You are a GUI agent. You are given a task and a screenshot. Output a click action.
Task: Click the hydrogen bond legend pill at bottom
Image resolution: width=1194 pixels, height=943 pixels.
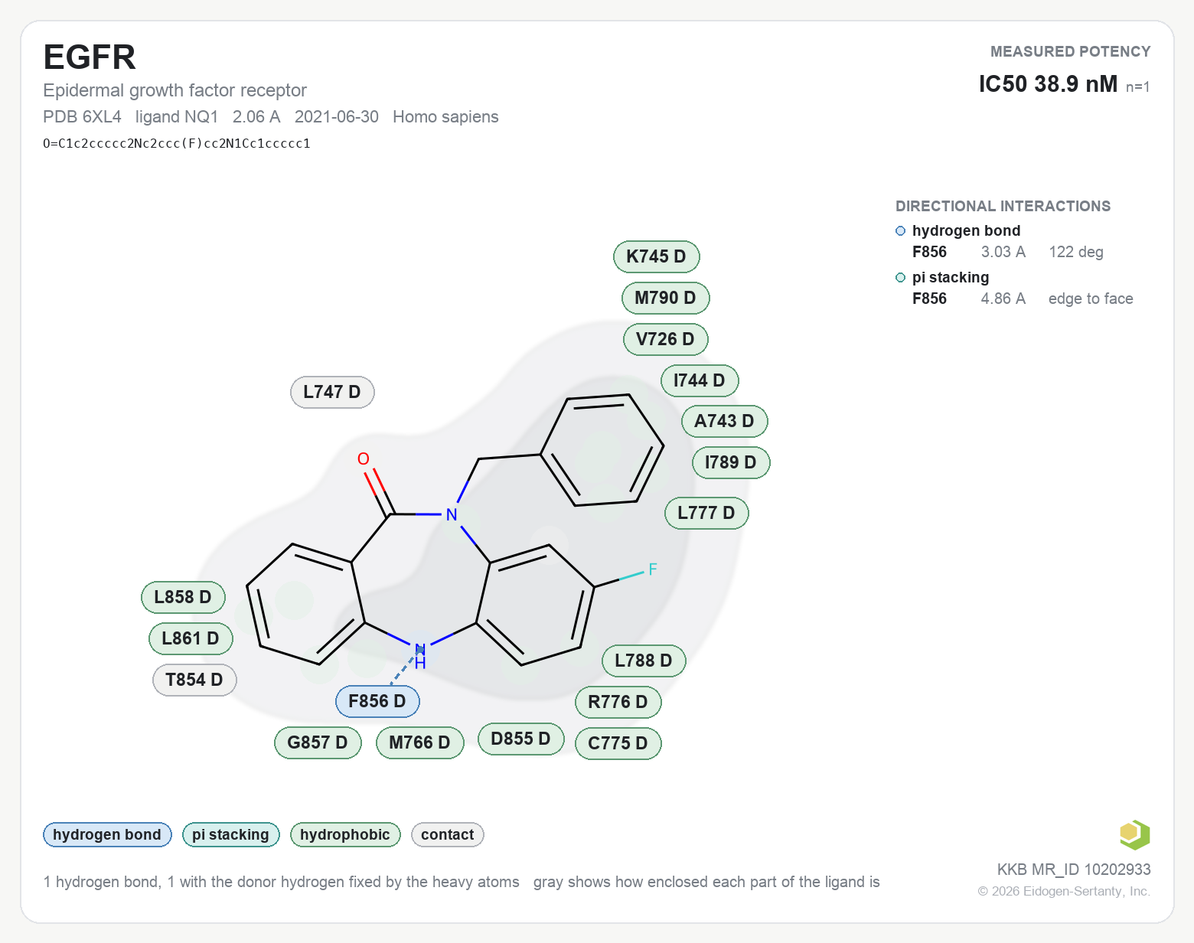(x=107, y=834)
